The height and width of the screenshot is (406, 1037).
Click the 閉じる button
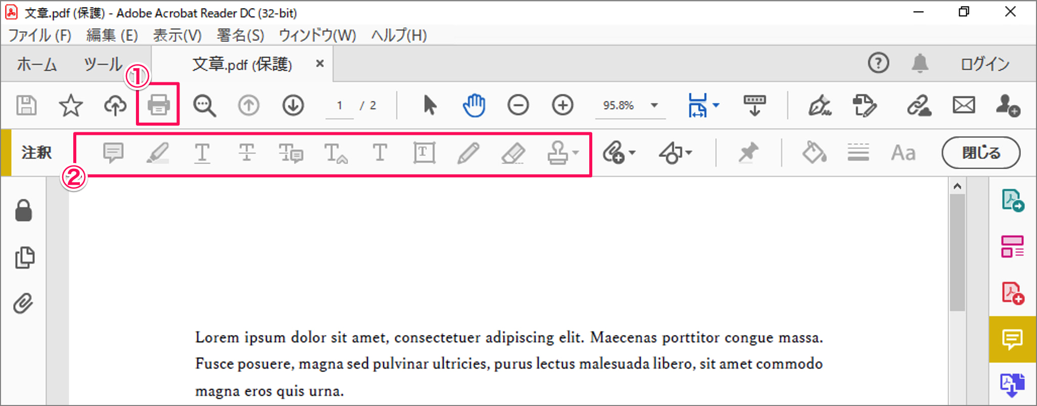(x=980, y=153)
